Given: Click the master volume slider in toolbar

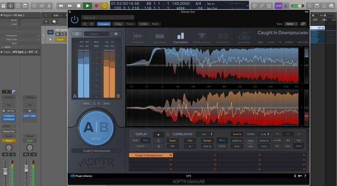Looking at the screenshot, I should (298, 6).
